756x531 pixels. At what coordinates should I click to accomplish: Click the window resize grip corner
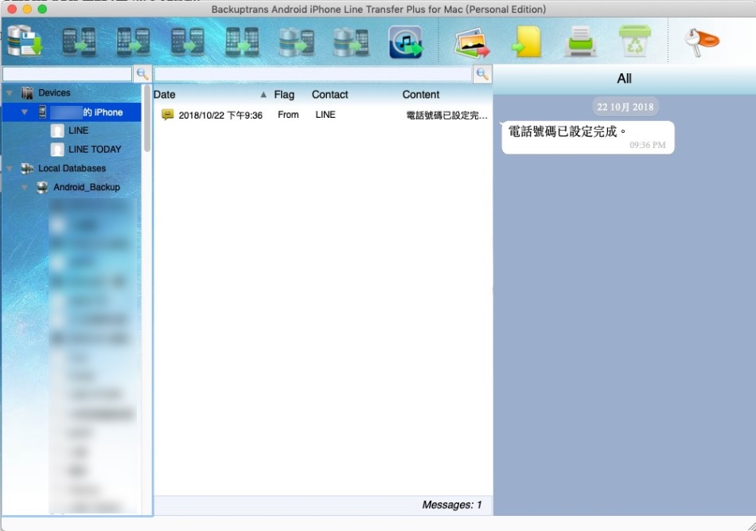click(751, 526)
